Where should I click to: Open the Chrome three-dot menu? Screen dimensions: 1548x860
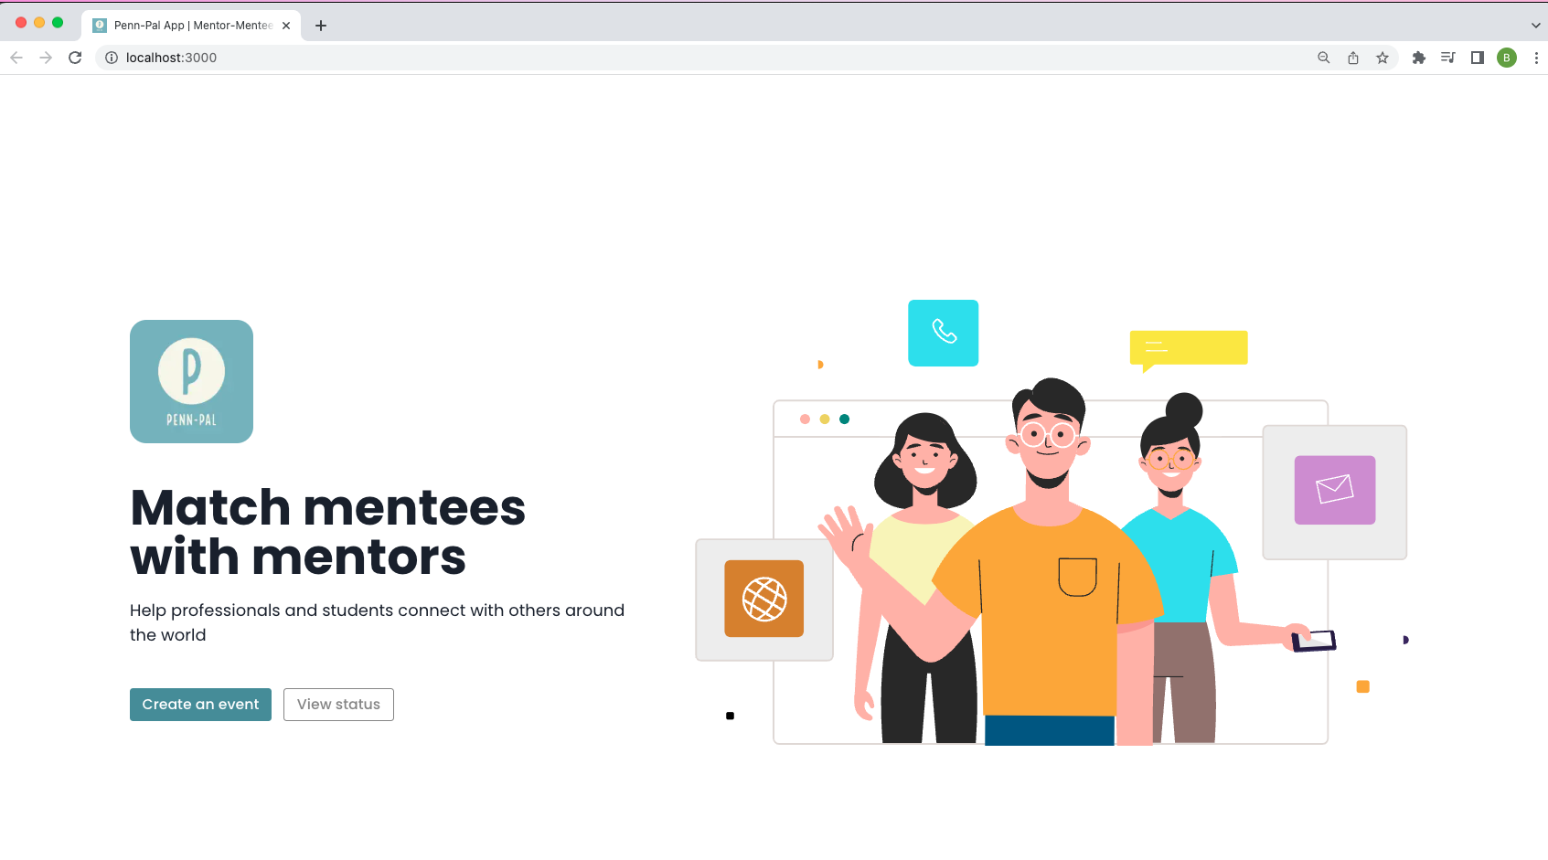[1536, 58]
